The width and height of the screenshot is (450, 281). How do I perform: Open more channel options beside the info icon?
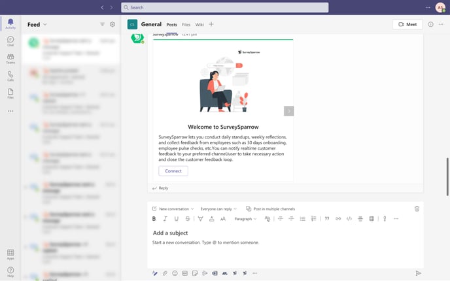pos(441,24)
